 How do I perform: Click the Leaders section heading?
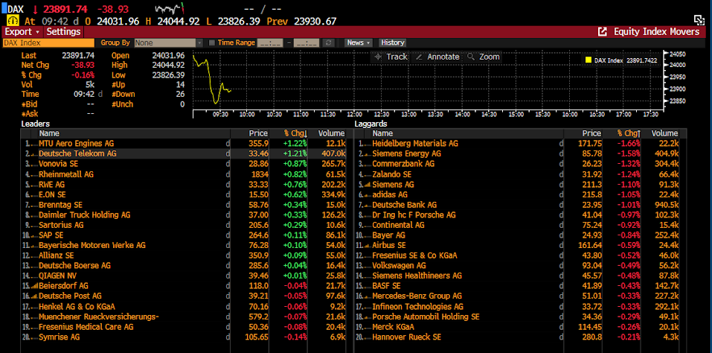click(x=36, y=124)
